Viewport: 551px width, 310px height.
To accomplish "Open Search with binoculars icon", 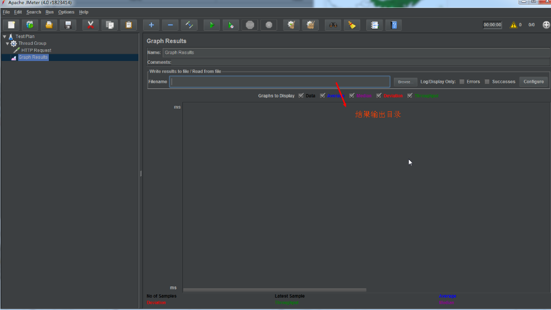I will pyautogui.click(x=333, y=25).
